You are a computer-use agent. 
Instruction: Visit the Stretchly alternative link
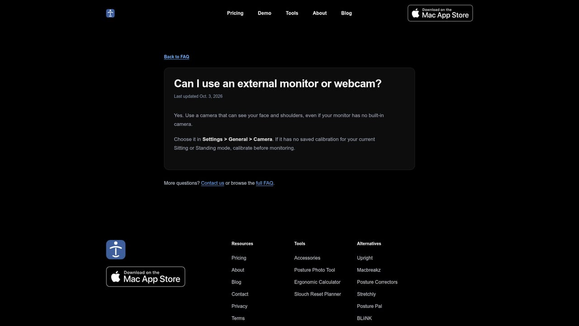(x=366, y=294)
